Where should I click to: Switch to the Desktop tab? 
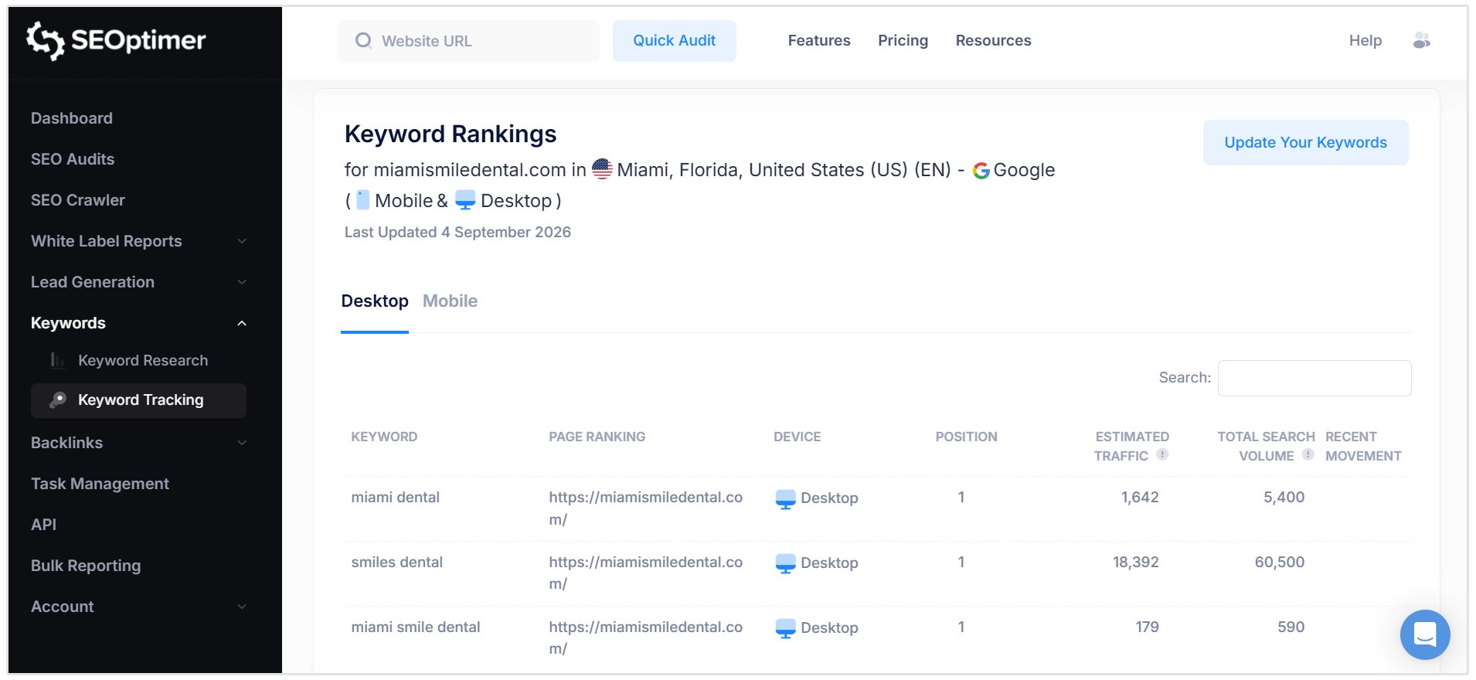click(x=375, y=301)
